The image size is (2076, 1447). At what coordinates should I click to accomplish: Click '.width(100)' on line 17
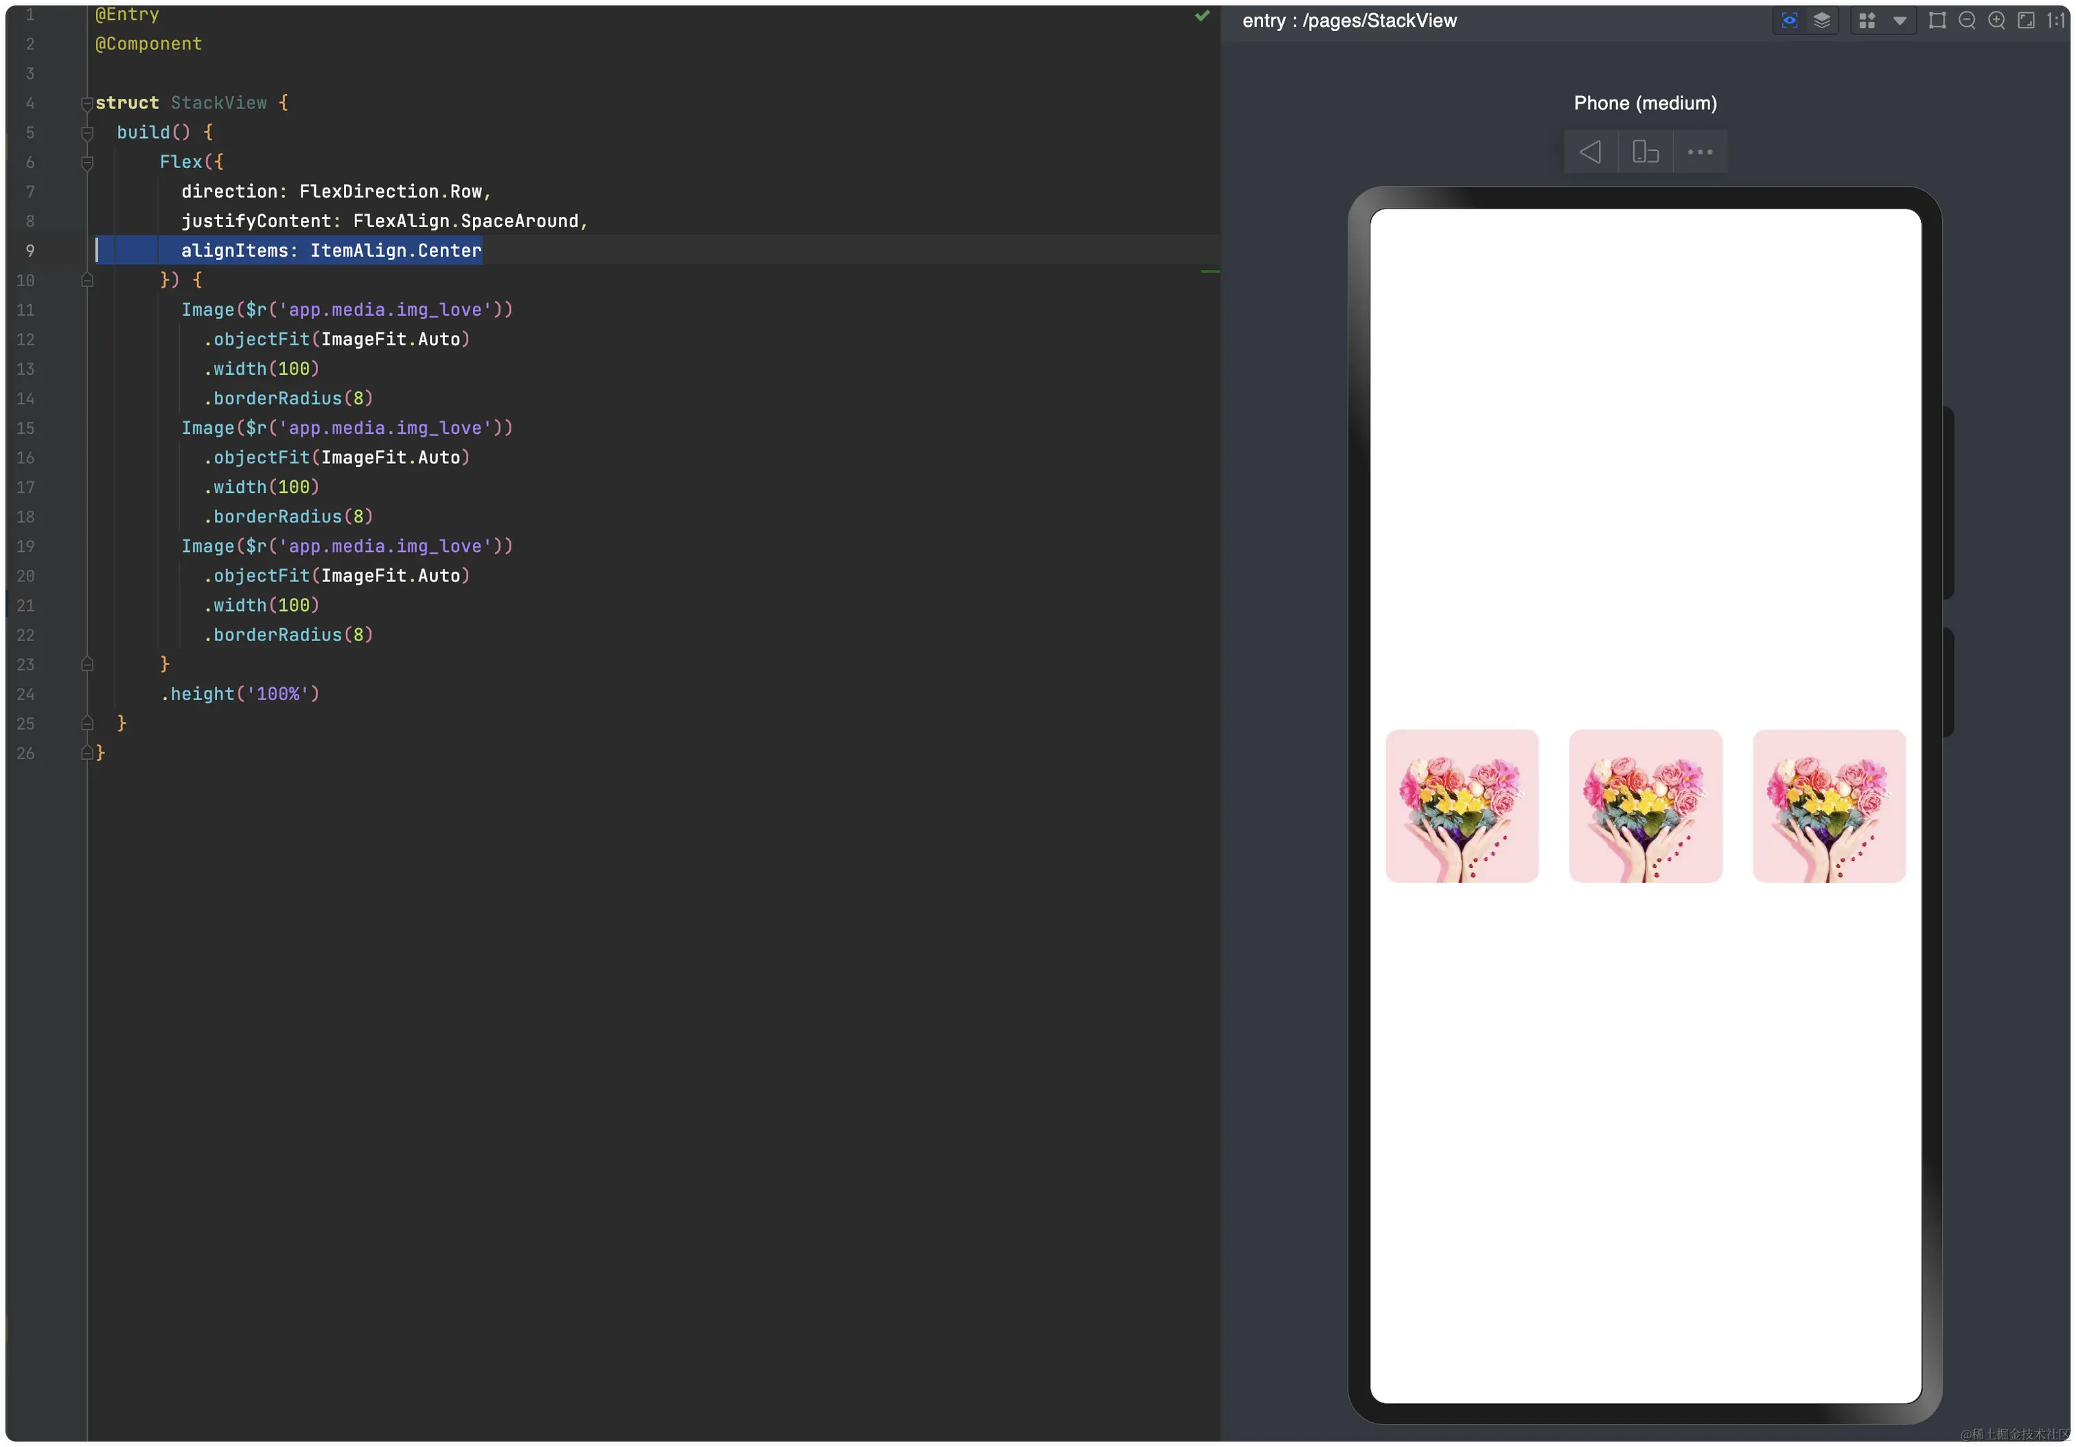262,487
